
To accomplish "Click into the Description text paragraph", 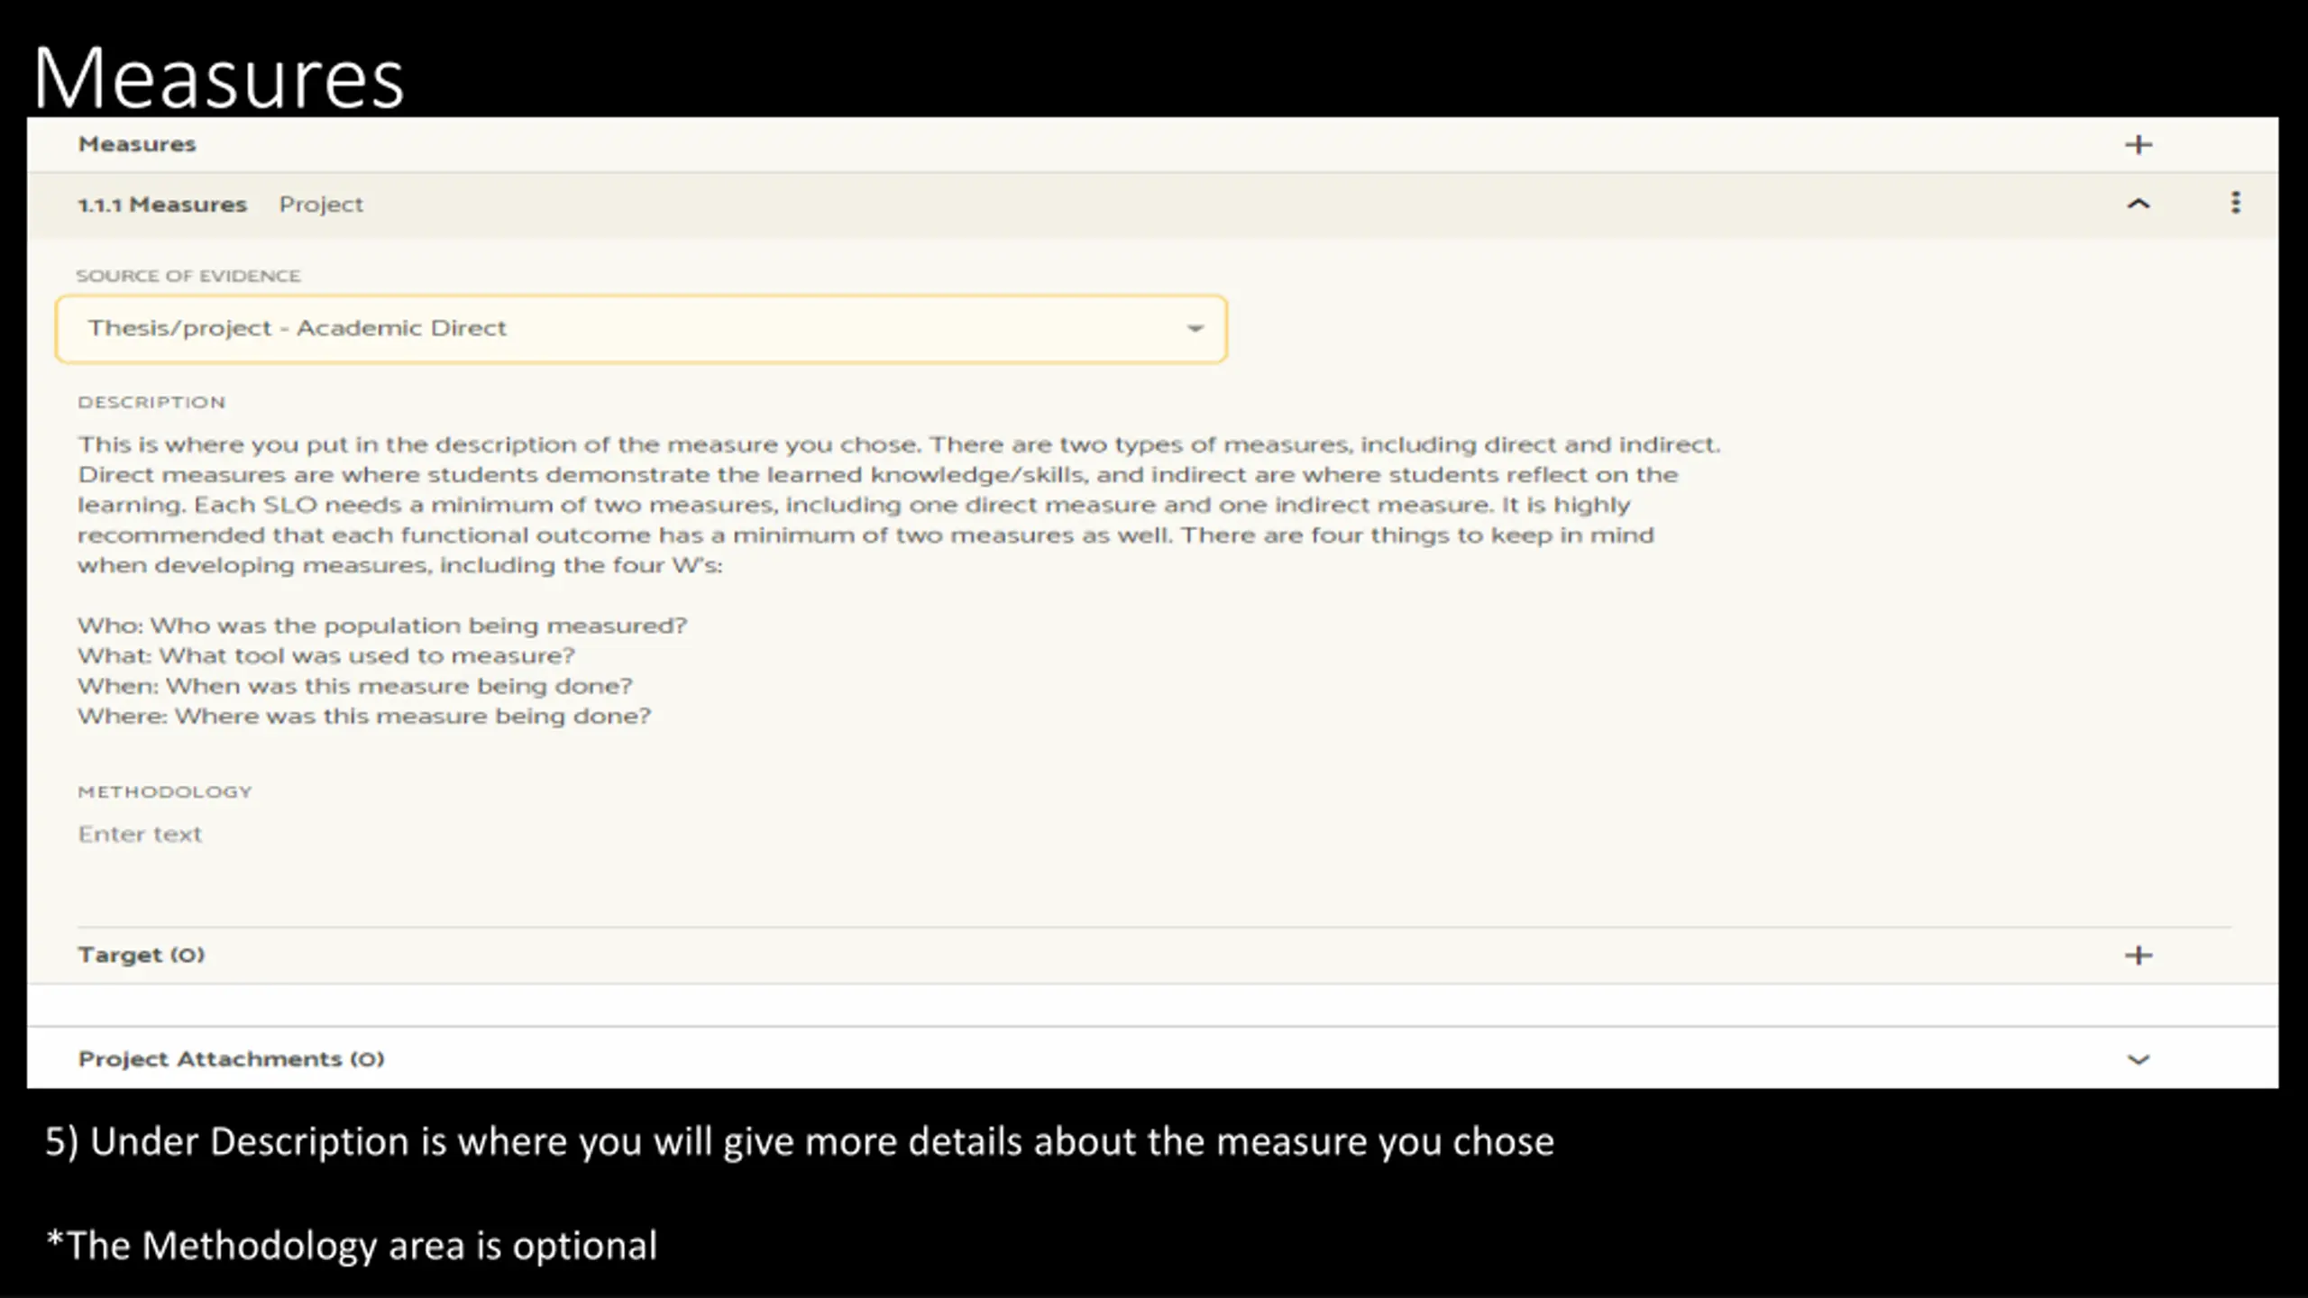I will point(898,505).
